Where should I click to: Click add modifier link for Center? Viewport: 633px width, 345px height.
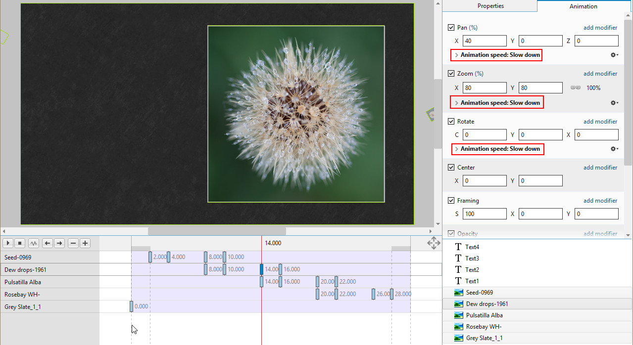600,168
